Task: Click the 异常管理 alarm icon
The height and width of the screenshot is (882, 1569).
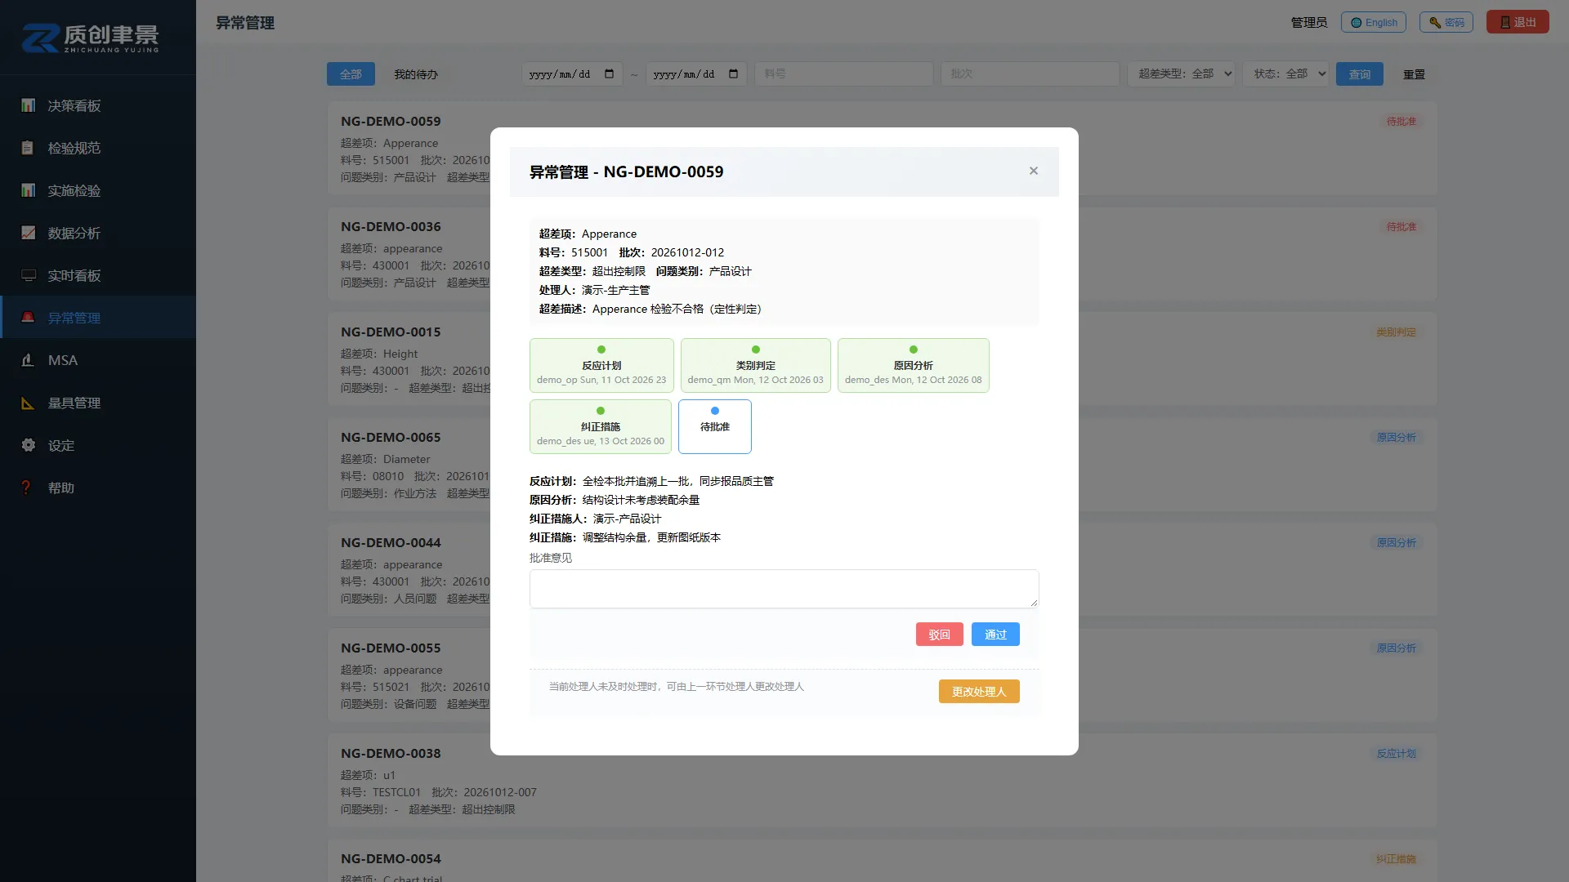Action: click(28, 318)
